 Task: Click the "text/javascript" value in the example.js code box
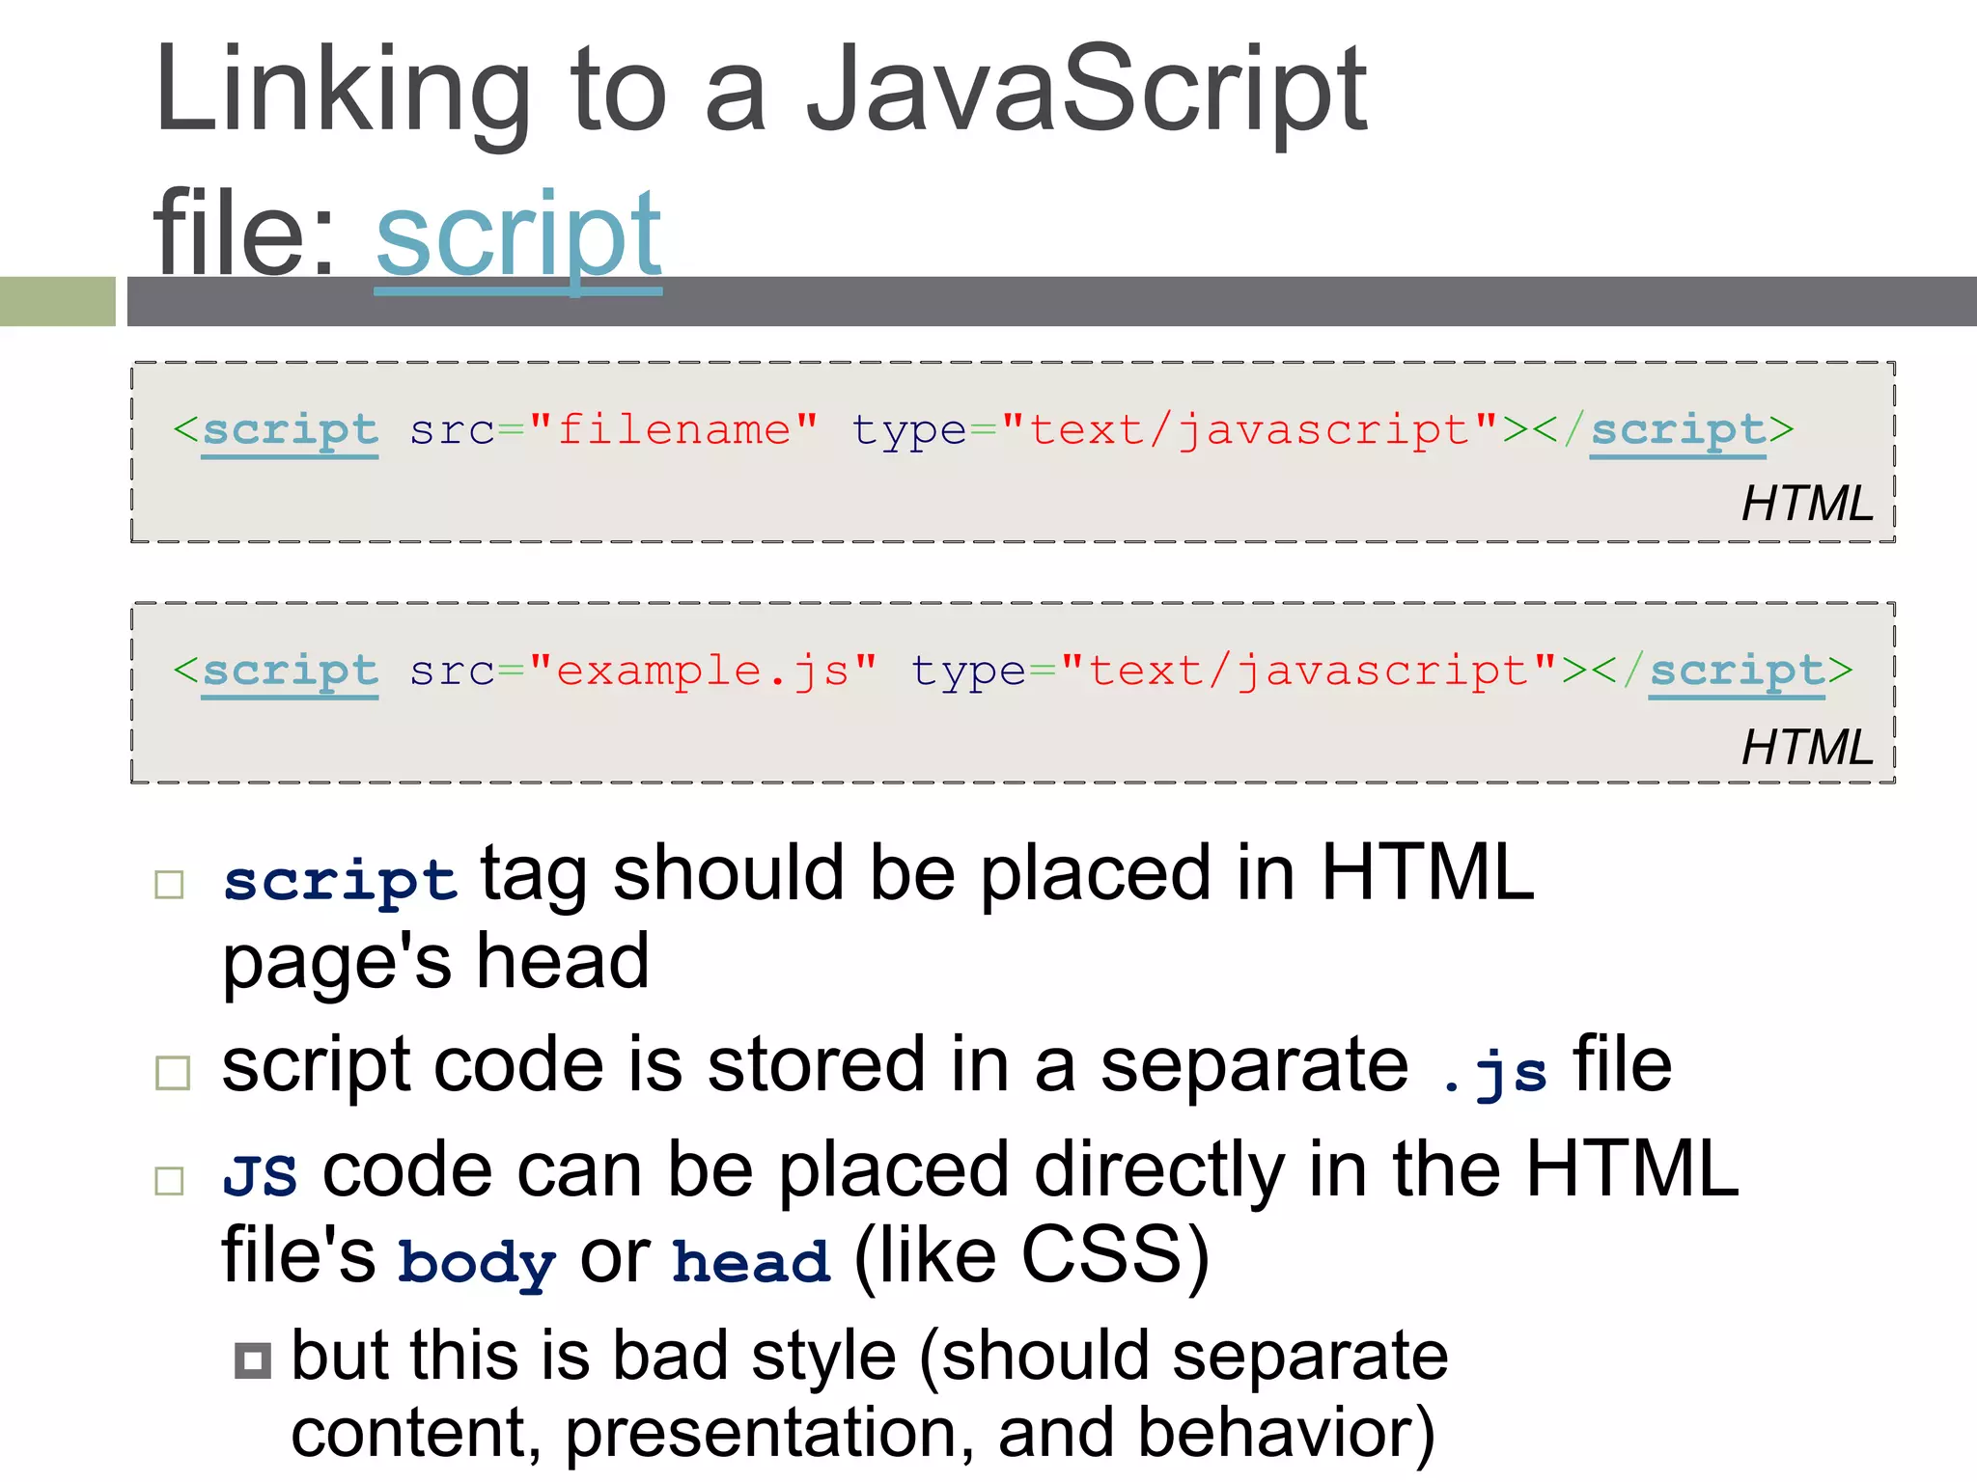tap(1309, 671)
